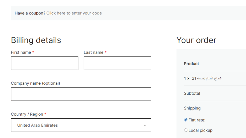Click the Product column header
The image size is (246, 138).
pos(191,64)
